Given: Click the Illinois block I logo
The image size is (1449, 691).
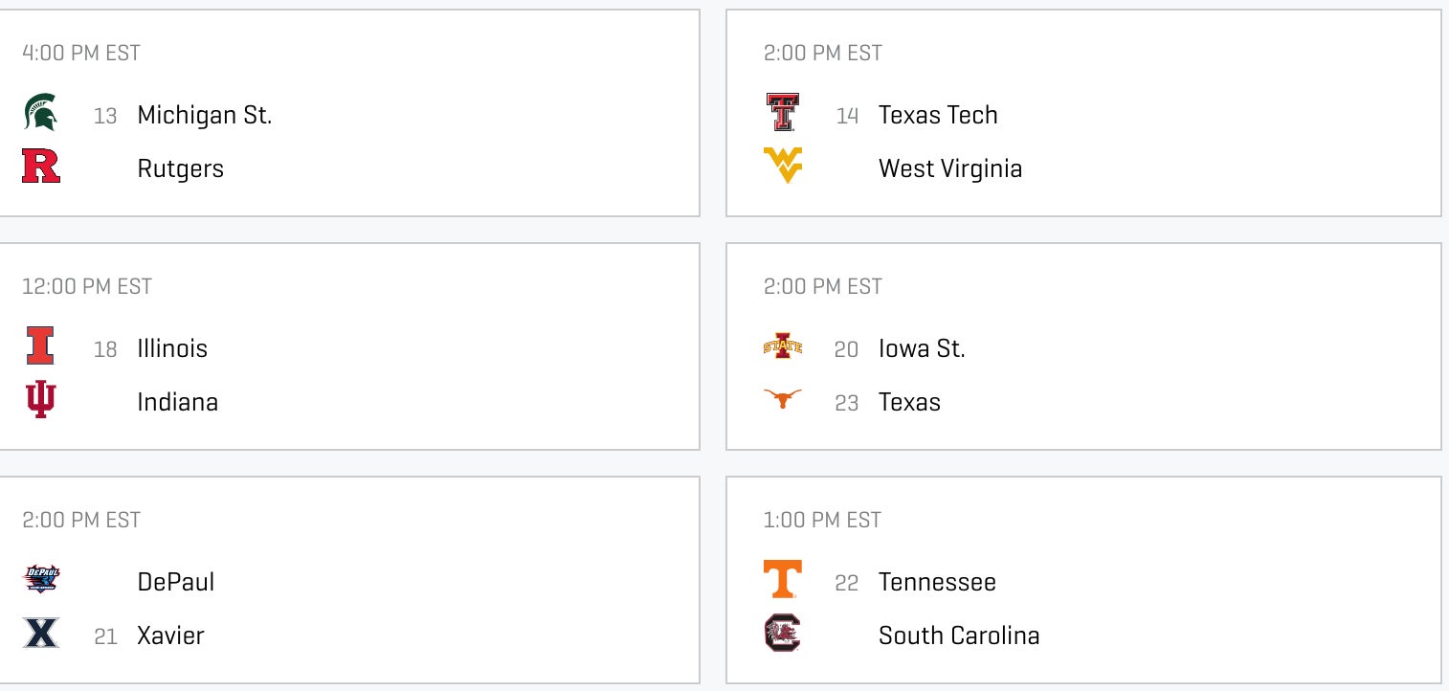Looking at the screenshot, I should [x=40, y=346].
